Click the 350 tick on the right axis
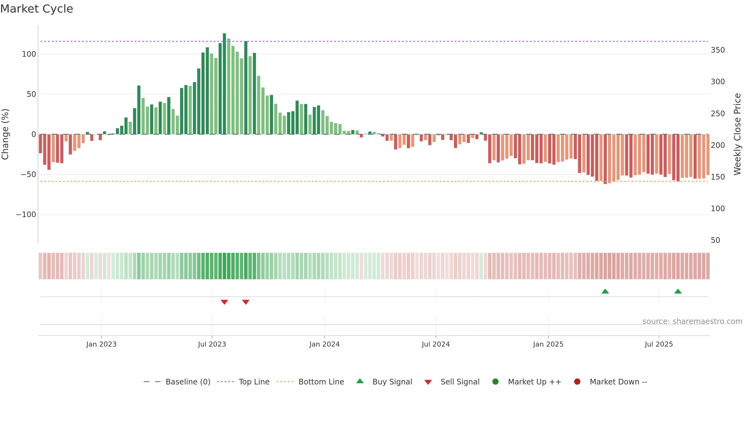 [718, 50]
